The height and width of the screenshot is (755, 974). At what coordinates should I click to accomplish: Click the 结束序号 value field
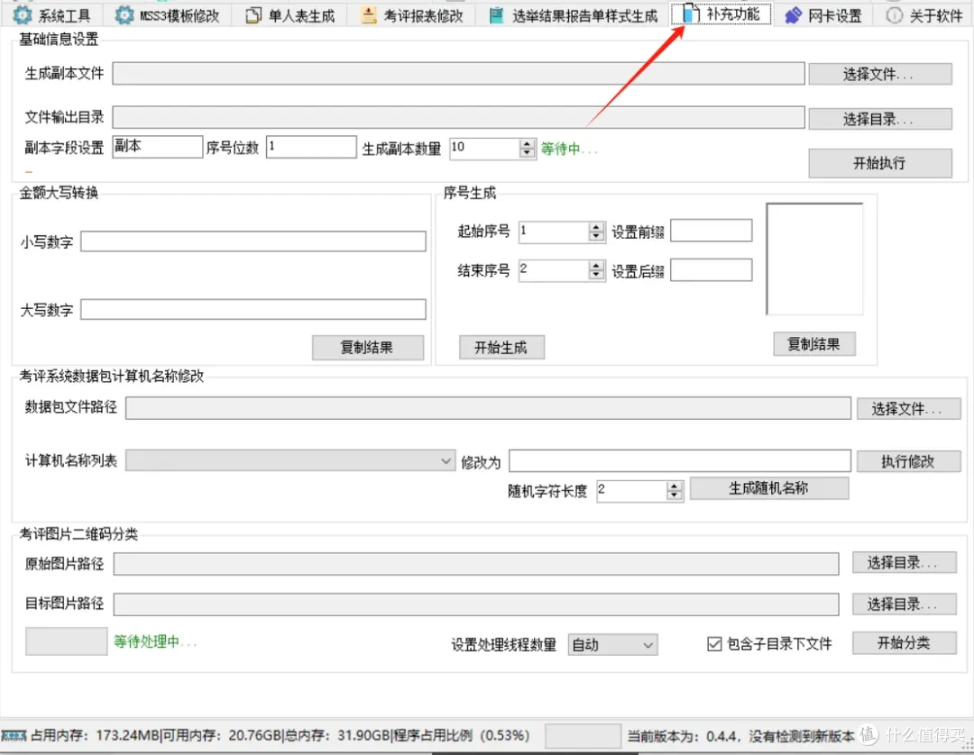point(554,269)
